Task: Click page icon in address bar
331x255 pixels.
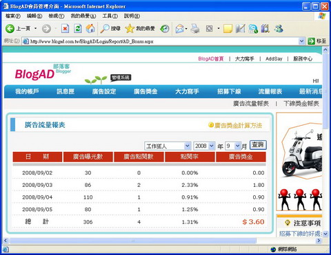Action: [x=26, y=41]
